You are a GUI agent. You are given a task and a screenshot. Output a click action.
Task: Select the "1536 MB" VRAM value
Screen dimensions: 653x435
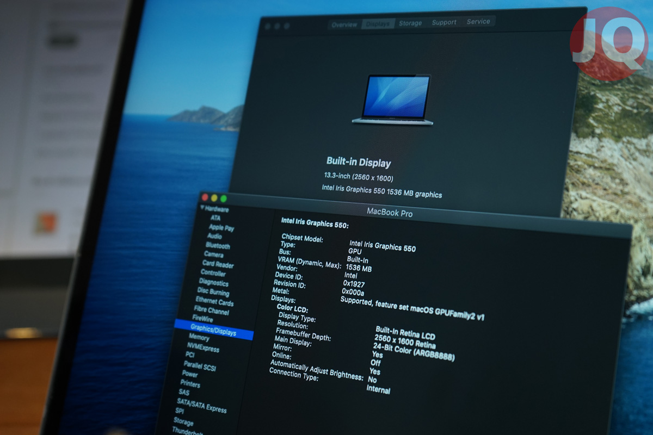click(x=359, y=268)
